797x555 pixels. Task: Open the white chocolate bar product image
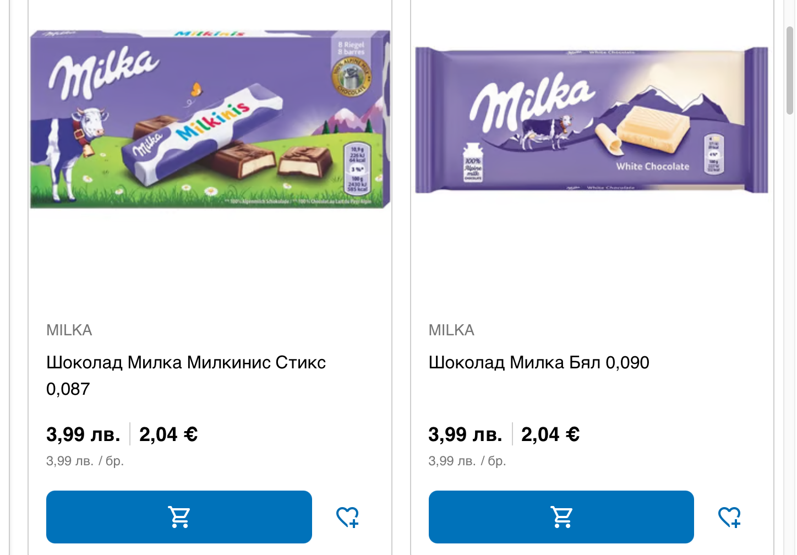(591, 119)
